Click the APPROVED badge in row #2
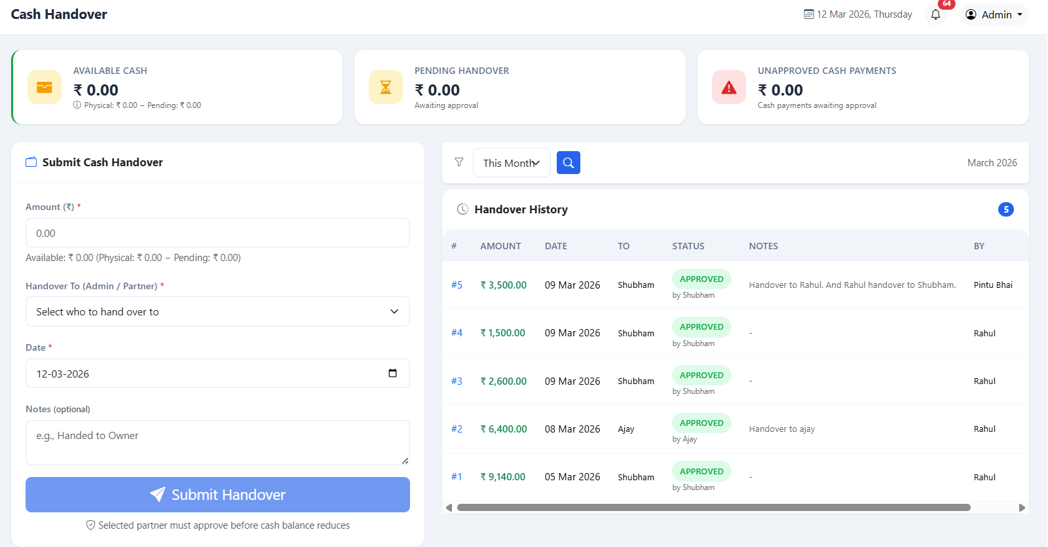Viewport: 1048px width, 547px height. [702, 423]
